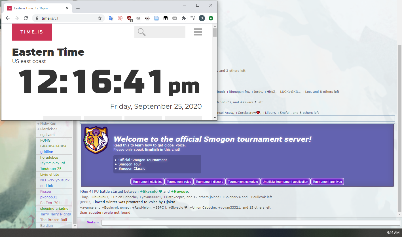Bookmark the page with the star icon
402x237 pixels.
tap(100, 18)
